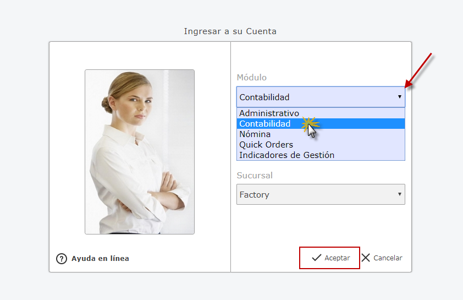Click the Módulo field label
Screen dimensions: 463x300
pos(251,78)
